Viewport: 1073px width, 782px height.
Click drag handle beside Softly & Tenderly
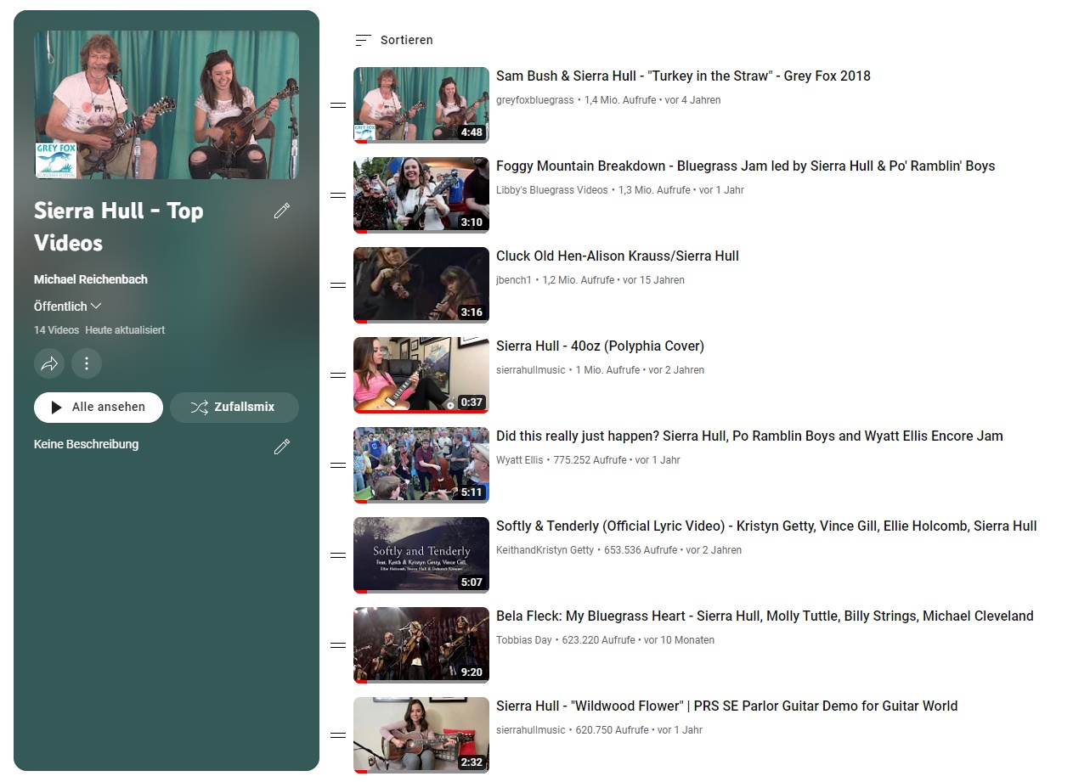[338, 555]
